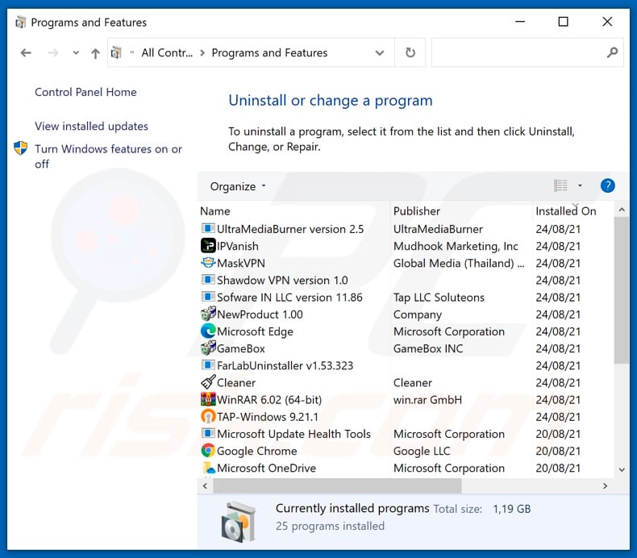Select Shawdow VPN version 1.0 entry

click(282, 280)
